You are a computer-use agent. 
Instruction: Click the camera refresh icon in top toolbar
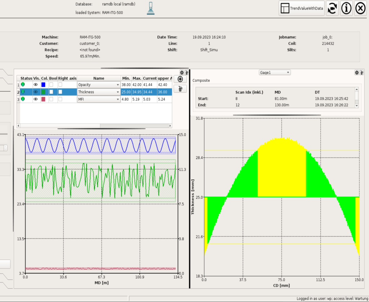(332, 8)
